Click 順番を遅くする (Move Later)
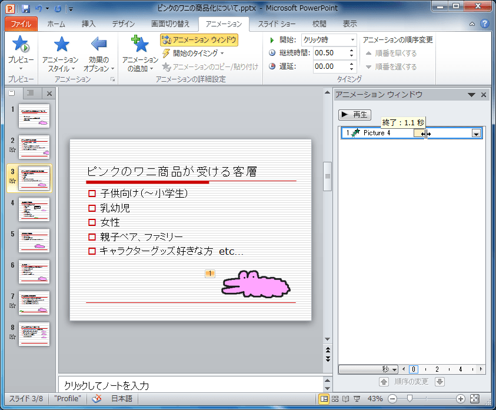496x410 pixels. (x=391, y=66)
